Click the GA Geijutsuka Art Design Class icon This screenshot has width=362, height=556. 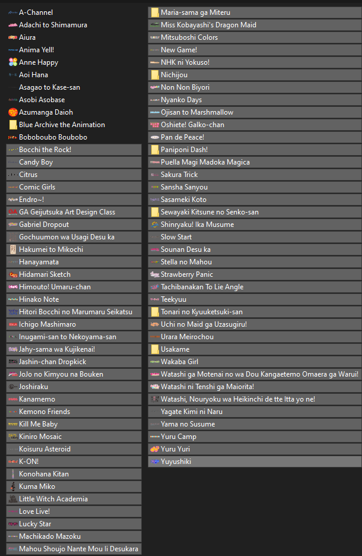click(12, 212)
